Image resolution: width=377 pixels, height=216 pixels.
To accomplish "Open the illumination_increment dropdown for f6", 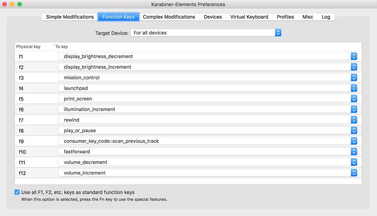I will point(208,109).
